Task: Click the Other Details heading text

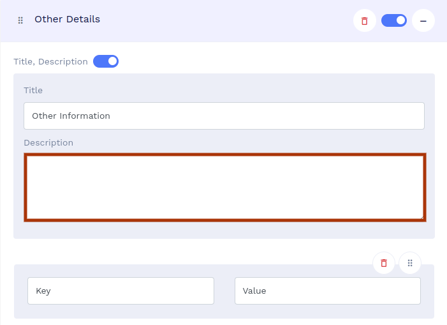Action: pyautogui.click(x=67, y=19)
